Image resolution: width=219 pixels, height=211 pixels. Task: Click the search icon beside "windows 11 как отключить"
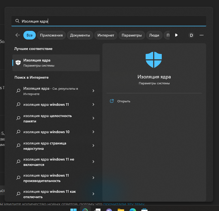coord(18,194)
